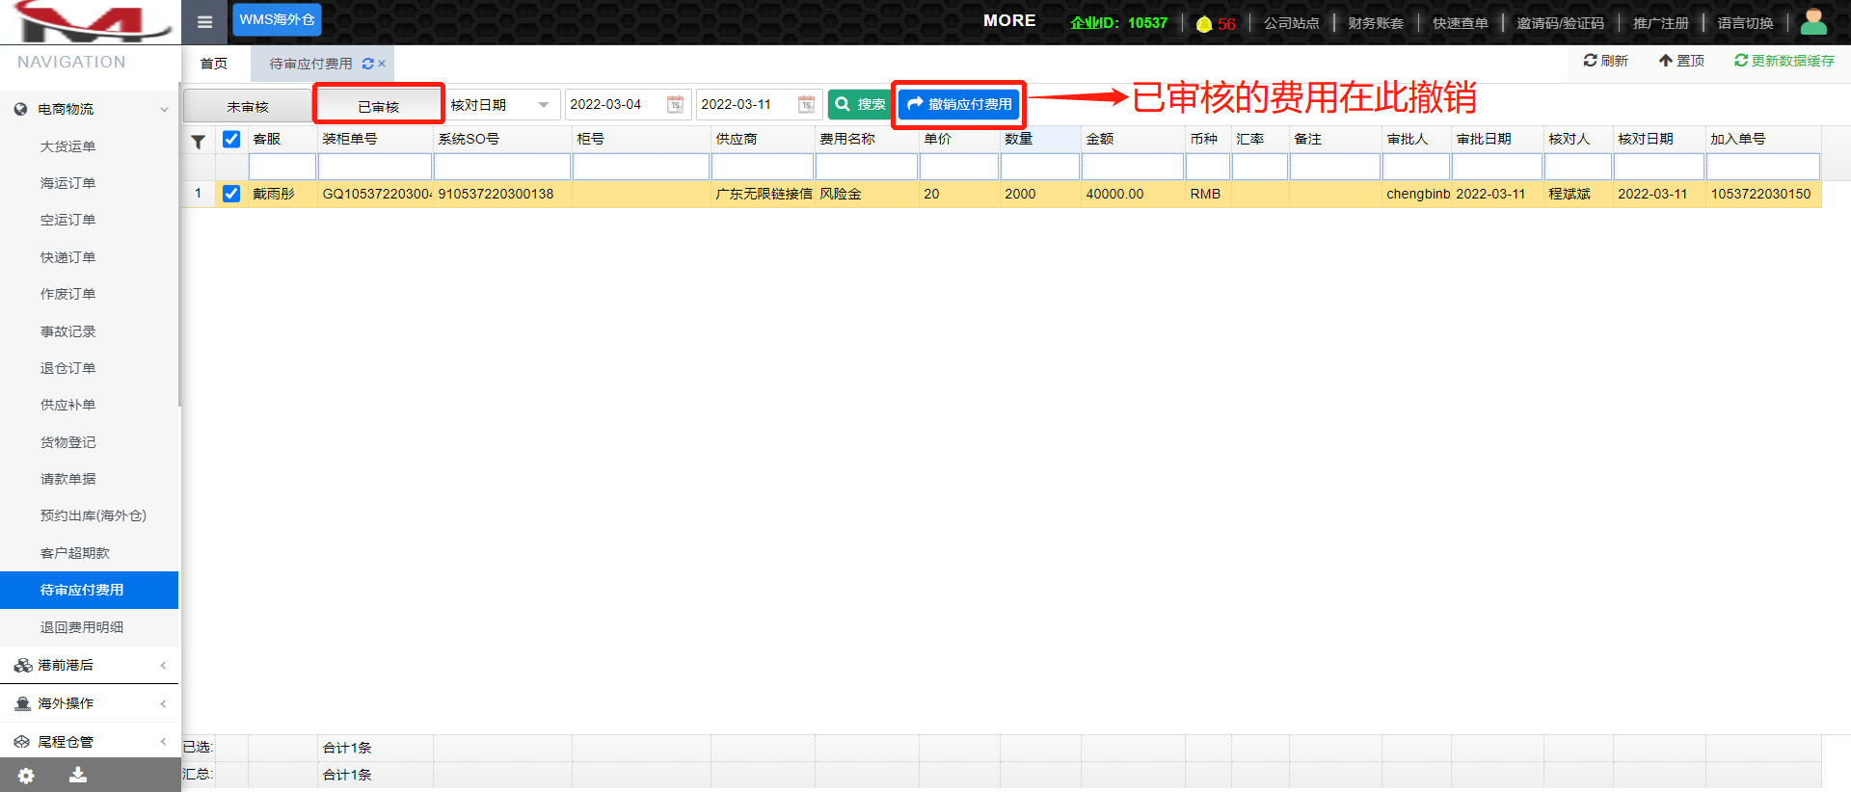Viewport: 1851px width, 792px height.
Task: Toggle the select-all checkbox in table header
Action: click(231, 139)
